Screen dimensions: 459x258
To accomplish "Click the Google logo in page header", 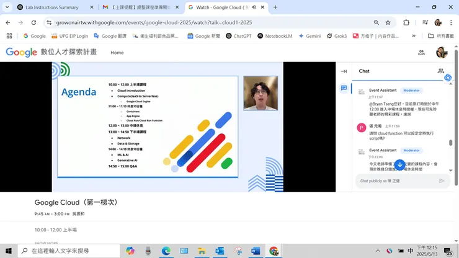I will pos(21,53).
